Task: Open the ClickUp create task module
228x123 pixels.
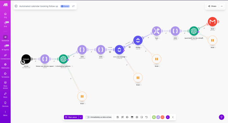Action: (138, 40)
